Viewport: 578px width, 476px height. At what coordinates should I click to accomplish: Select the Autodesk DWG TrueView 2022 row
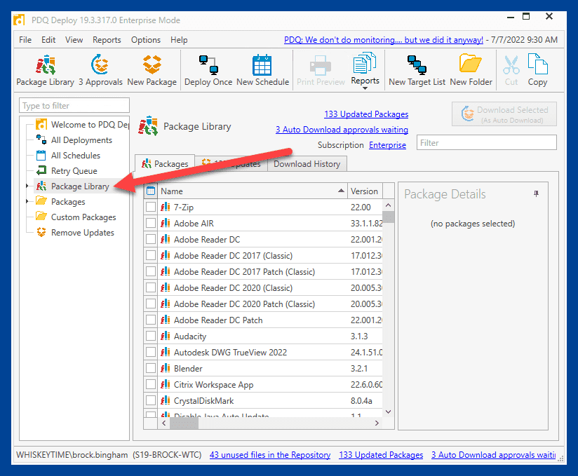263,352
